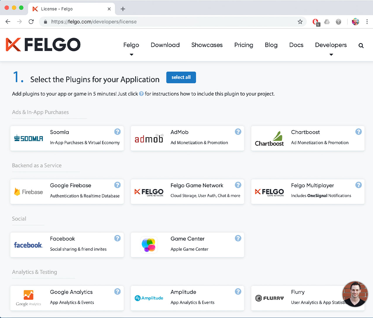
Task: Click the gear extension icon
Action: (x=338, y=22)
